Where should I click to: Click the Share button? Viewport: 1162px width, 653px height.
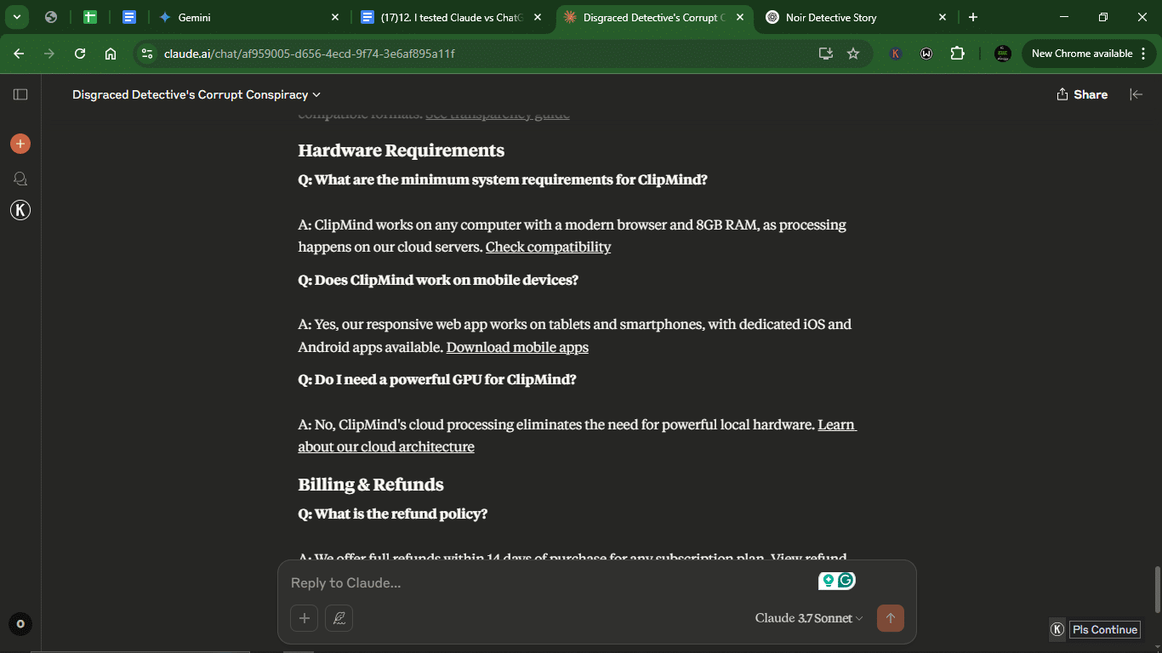1082,94
